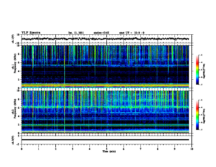Click the time-axis tick label "7"
This screenshot has height=167, width=216.
(141, 149)
